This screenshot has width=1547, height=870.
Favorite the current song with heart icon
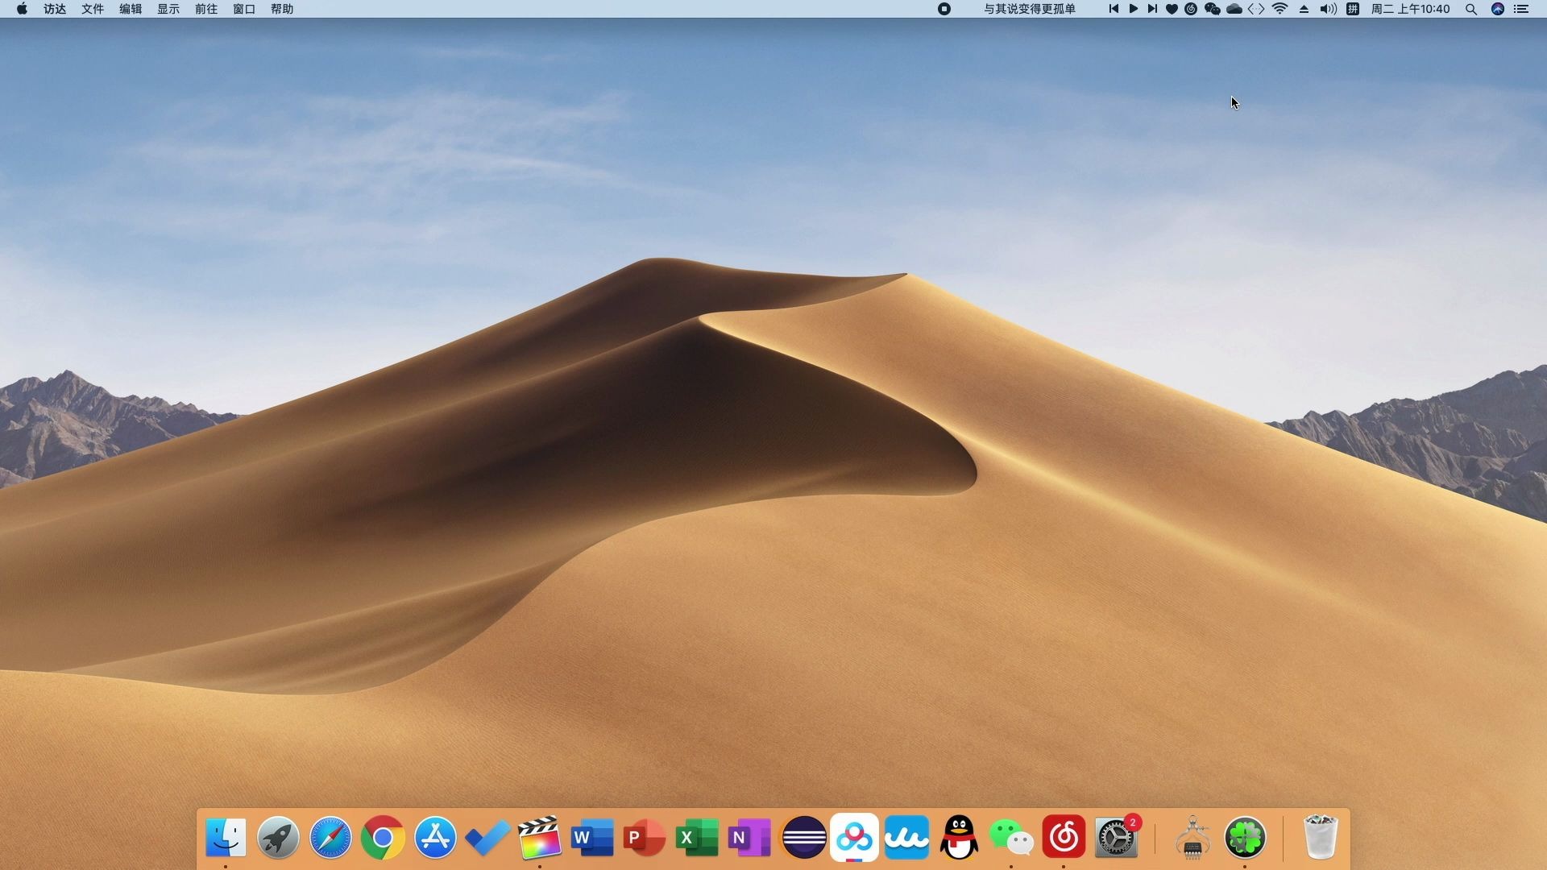coord(1172,9)
